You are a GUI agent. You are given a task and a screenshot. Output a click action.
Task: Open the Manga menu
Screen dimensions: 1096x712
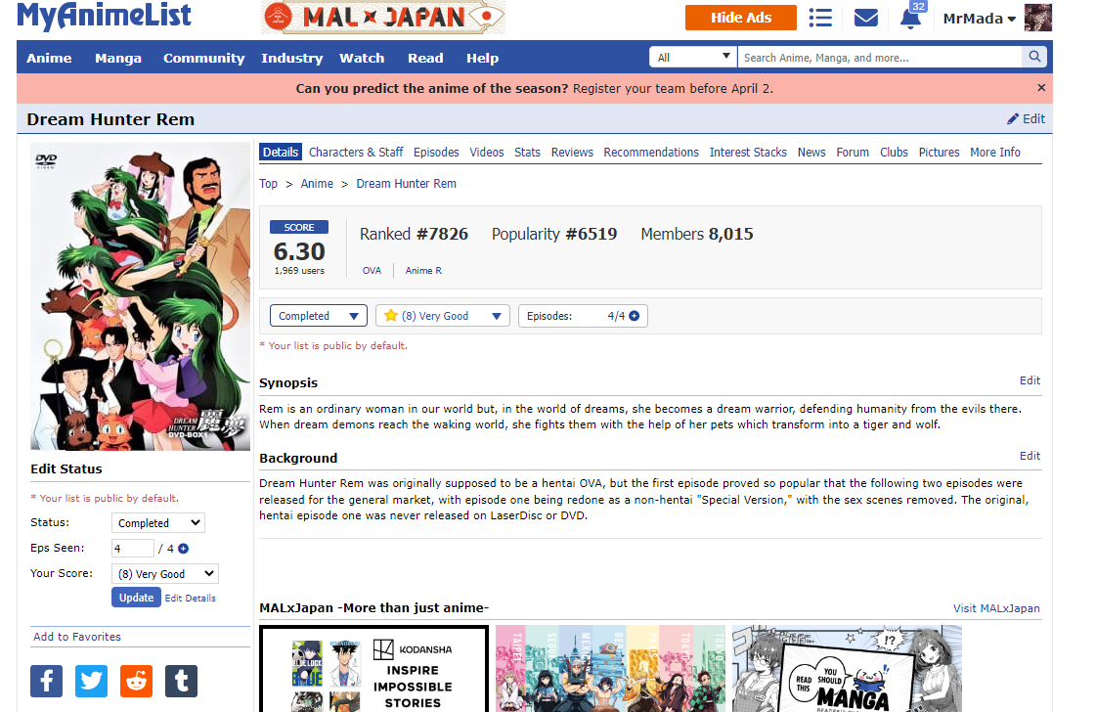tap(118, 58)
